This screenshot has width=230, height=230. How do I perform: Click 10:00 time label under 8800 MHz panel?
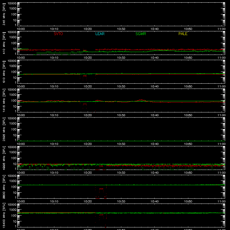[21, 202]
